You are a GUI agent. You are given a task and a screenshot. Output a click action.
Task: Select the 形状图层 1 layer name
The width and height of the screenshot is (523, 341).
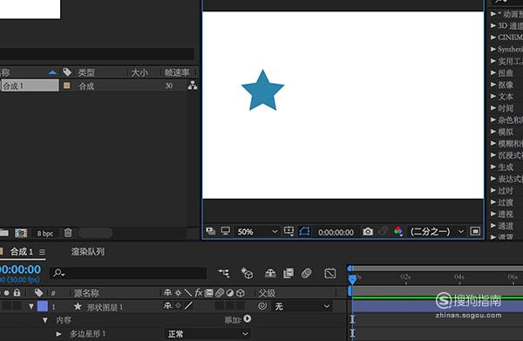(x=105, y=307)
